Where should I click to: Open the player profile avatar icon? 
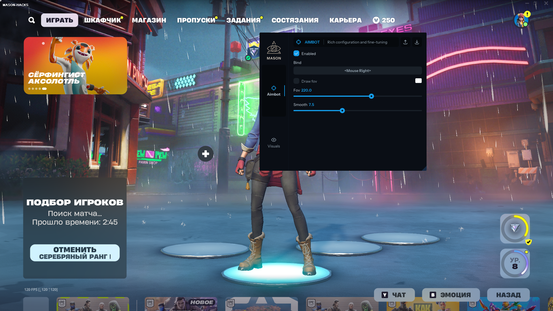pos(521,20)
